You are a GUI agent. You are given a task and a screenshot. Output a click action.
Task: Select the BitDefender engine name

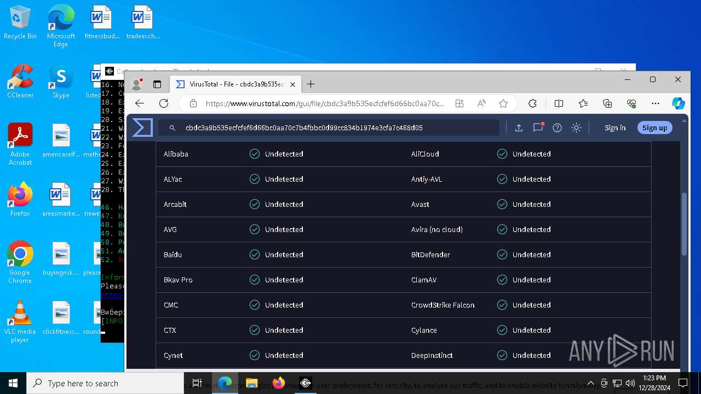click(430, 254)
